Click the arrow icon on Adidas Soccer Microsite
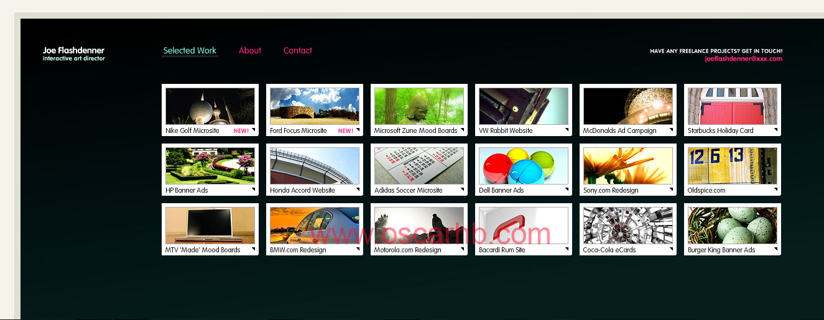Viewport: 824px width, 320px height. coord(462,189)
